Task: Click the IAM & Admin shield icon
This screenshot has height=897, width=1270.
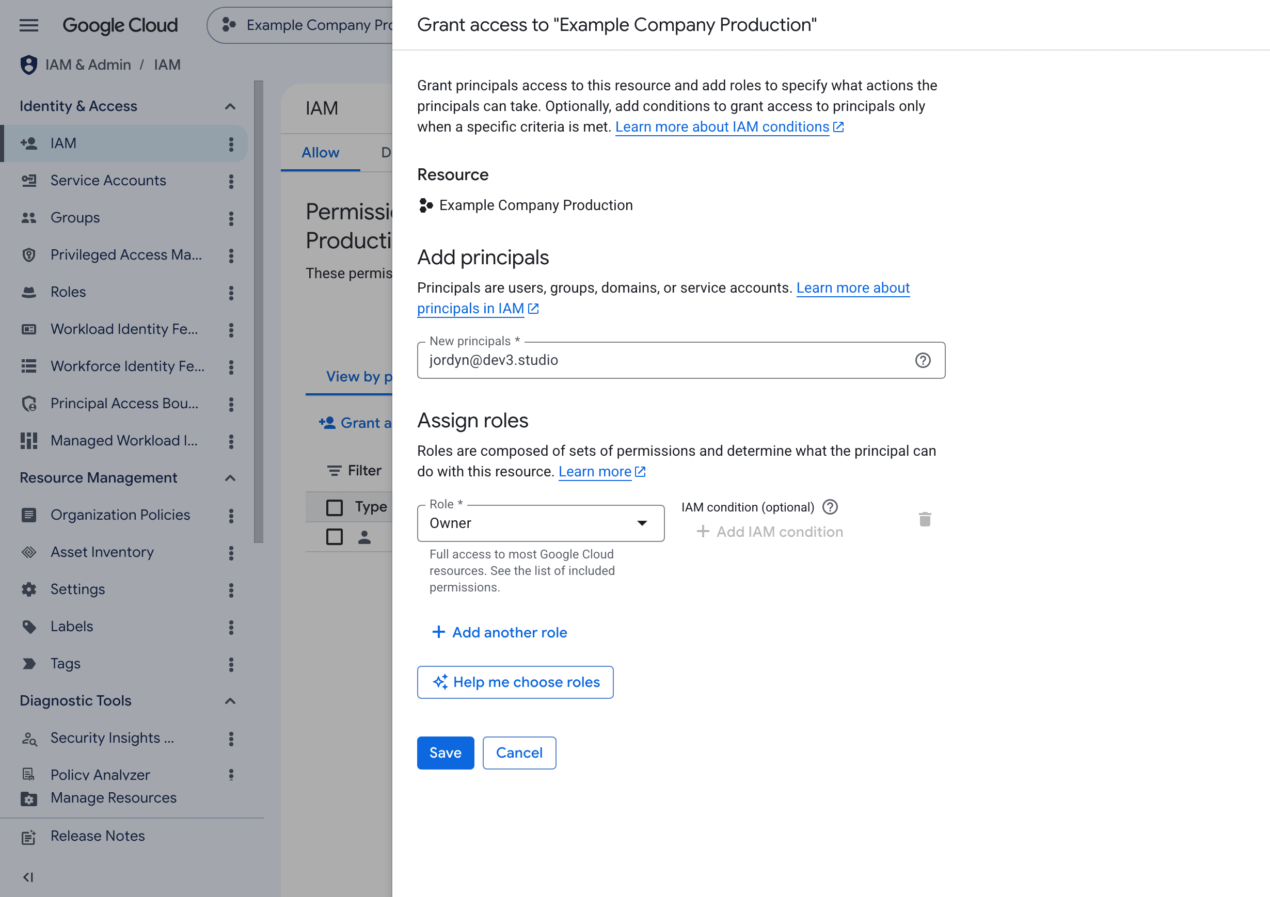Action: click(x=29, y=65)
